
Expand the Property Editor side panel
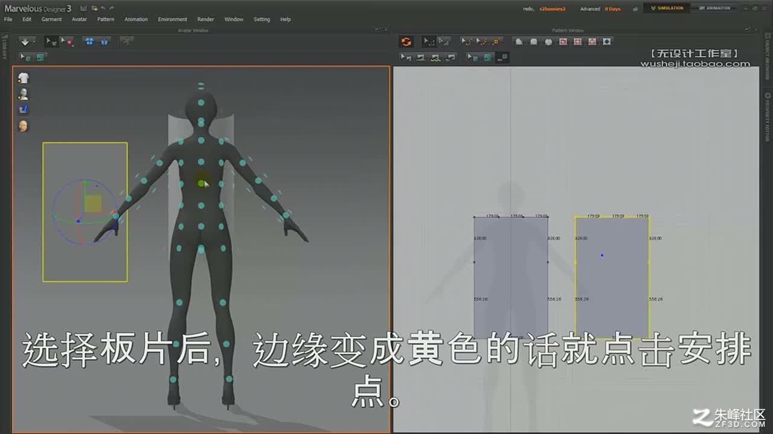pos(768,118)
